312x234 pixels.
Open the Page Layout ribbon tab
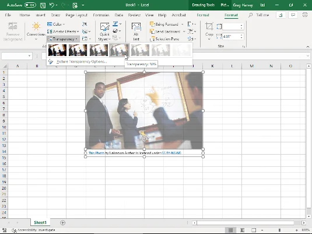click(x=76, y=15)
